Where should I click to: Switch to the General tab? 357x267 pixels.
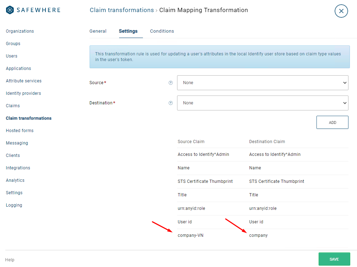click(x=98, y=31)
